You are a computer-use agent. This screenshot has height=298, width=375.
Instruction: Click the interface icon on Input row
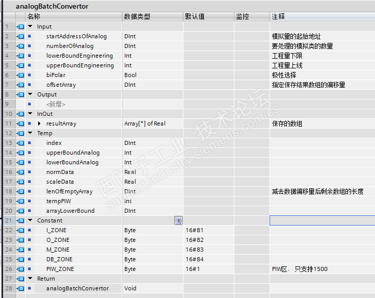(x=20, y=27)
